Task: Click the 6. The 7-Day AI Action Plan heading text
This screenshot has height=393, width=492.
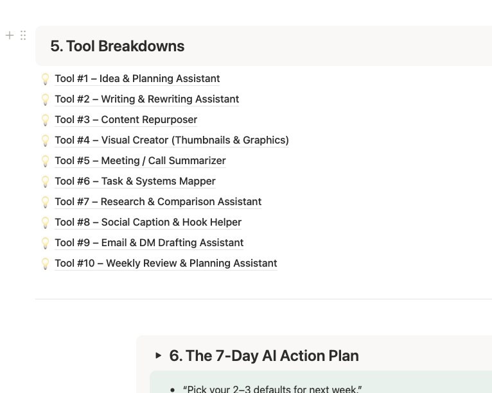Action: [x=264, y=356]
